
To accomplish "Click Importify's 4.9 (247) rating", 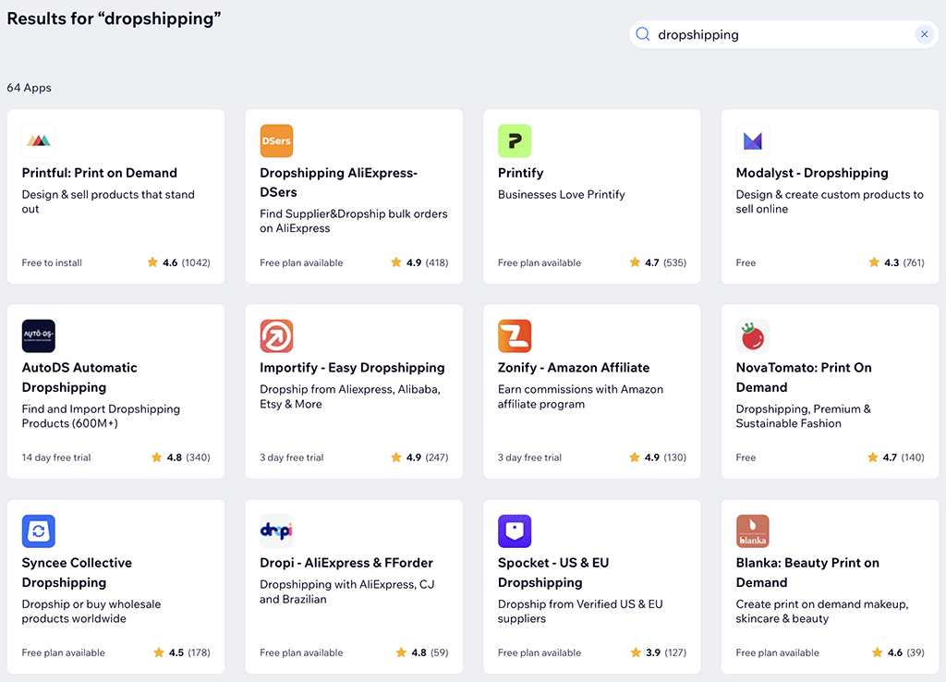I will [x=419, y=457].
